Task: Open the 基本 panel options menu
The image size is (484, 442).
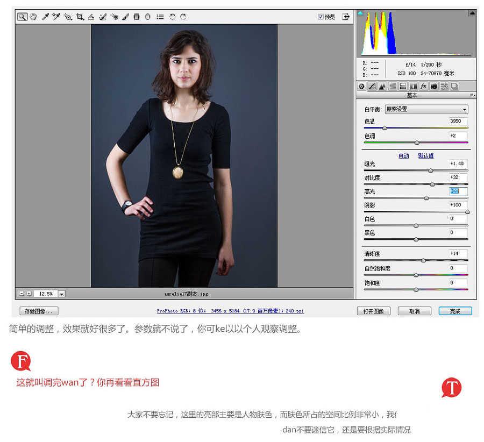Action: (x=472, y=95)
